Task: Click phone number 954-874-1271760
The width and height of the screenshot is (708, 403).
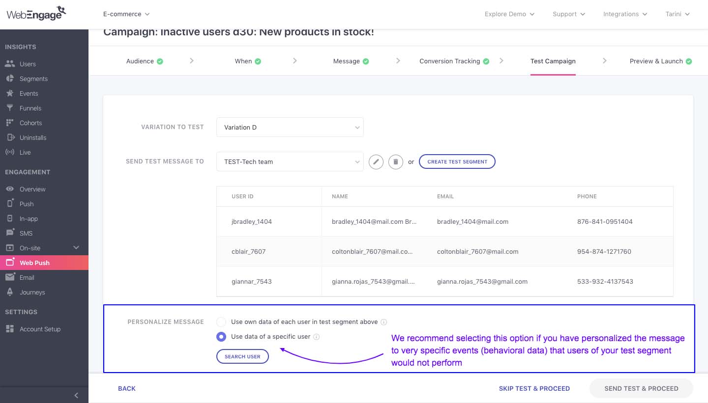Action: (x=604, y=251)
